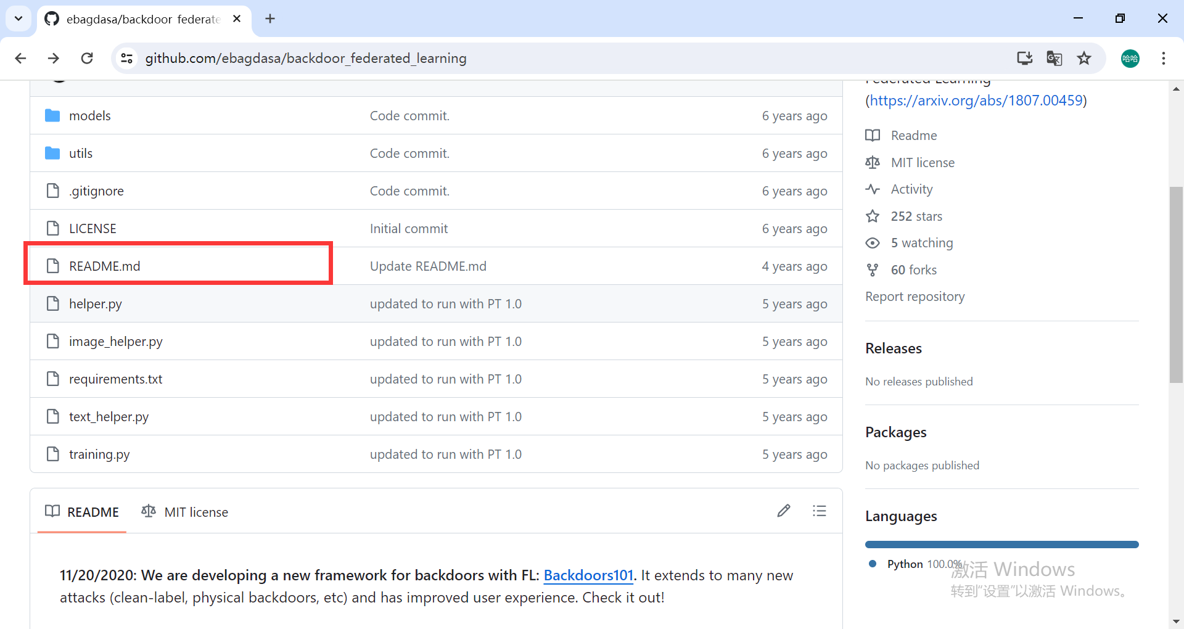
Task: Click the translate page icon
Action: (1054, 58)
